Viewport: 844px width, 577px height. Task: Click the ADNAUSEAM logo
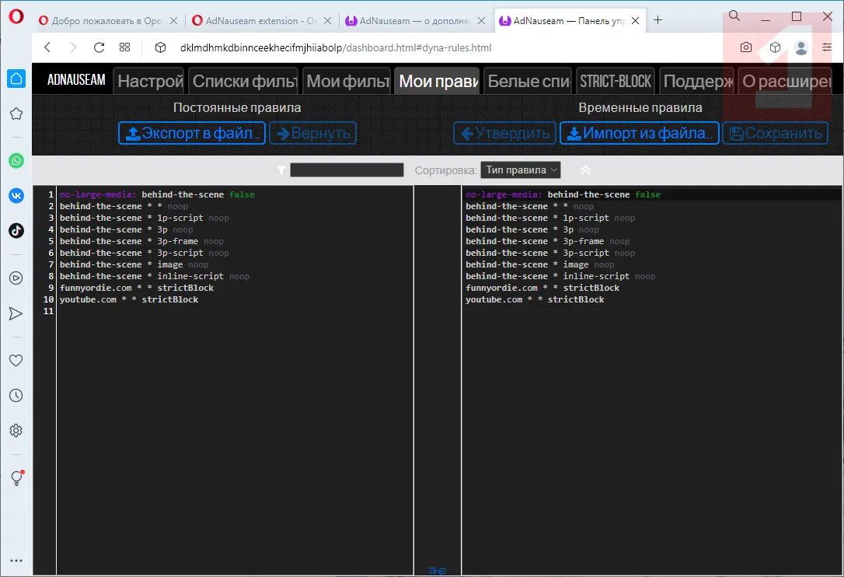(x=76, y=80)
